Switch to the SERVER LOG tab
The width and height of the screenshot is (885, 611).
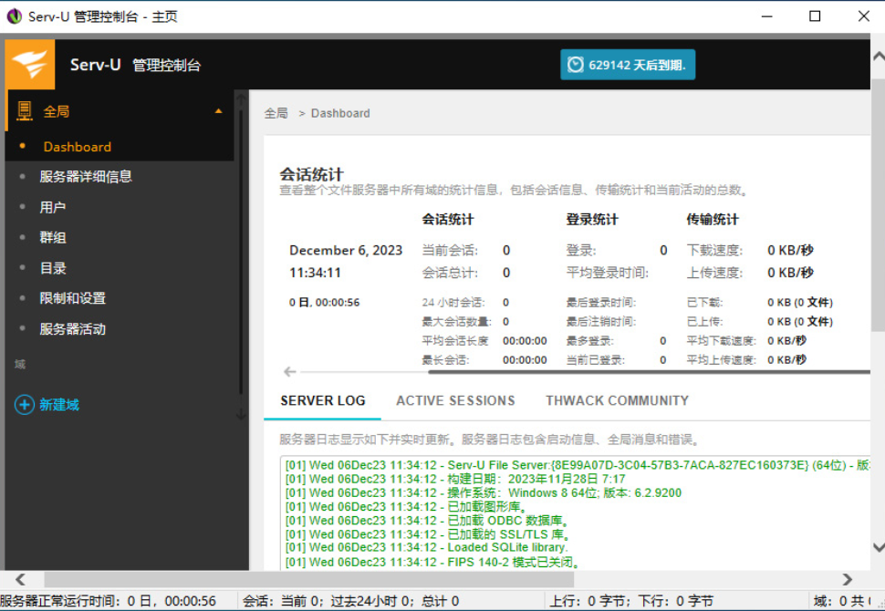(x=323, y=400)
